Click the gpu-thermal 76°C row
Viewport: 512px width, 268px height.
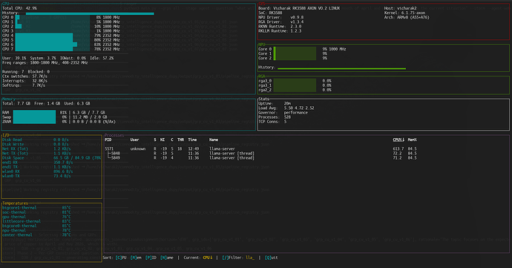[36, 217]
